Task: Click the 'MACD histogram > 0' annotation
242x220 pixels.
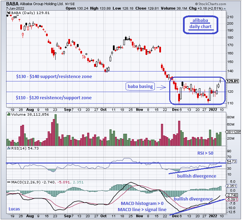Action: tap(142, 203)
